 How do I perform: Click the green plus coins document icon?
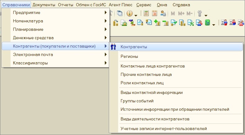[x=157, y=23]
